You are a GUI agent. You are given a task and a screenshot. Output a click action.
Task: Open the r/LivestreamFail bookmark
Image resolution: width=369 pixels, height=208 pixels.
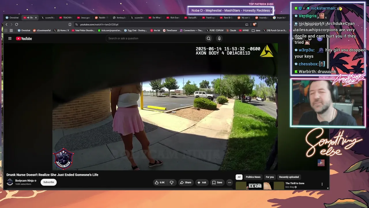[x=42, y=30]
